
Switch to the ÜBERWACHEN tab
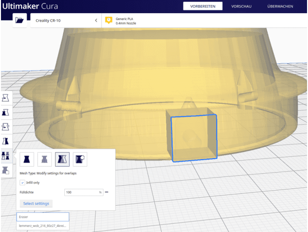click(x=280, y=6)
